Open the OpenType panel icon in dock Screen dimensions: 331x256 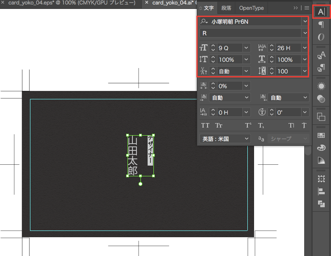click(x=321, y=37)
